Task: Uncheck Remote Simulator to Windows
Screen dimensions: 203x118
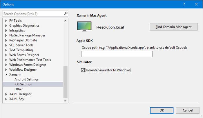Action: [x=83, y=70]
